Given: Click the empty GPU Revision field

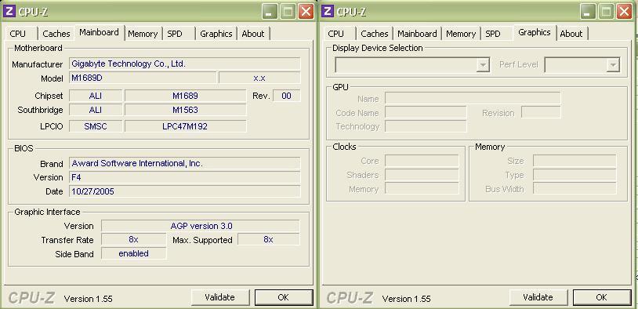Looking at the screenshot, I should [541, 113].
